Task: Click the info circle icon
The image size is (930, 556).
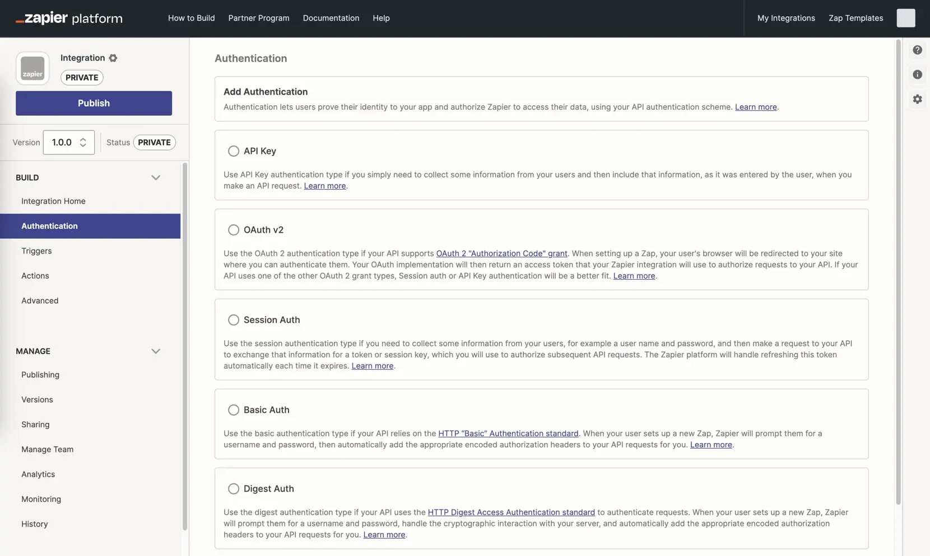Action: (x=917, y=74)
